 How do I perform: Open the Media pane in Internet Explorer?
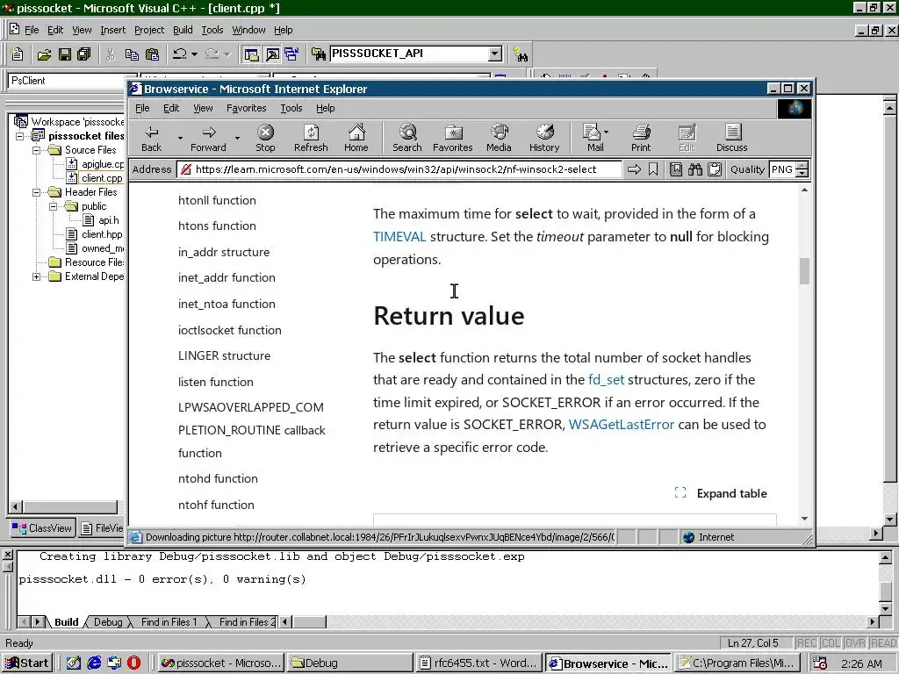tap(499, 139)
